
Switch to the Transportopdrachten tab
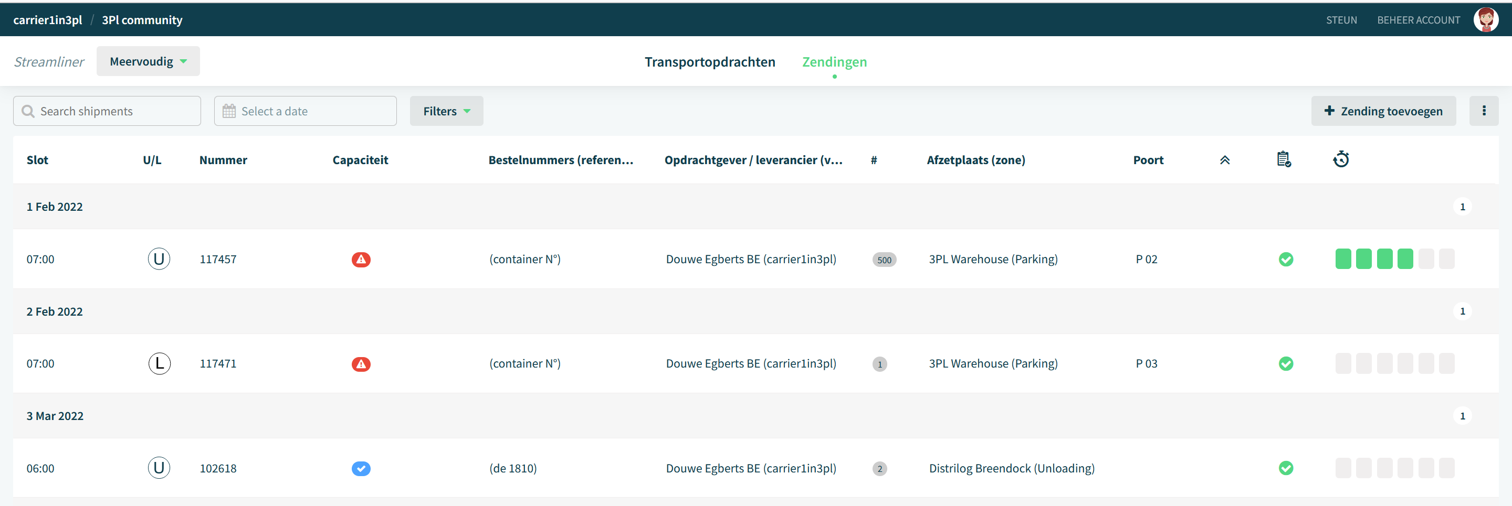coord(710,61)
